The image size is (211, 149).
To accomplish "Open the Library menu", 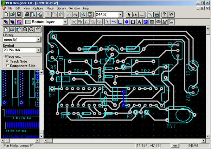I will pyautogui.click(x=61, y=8).
